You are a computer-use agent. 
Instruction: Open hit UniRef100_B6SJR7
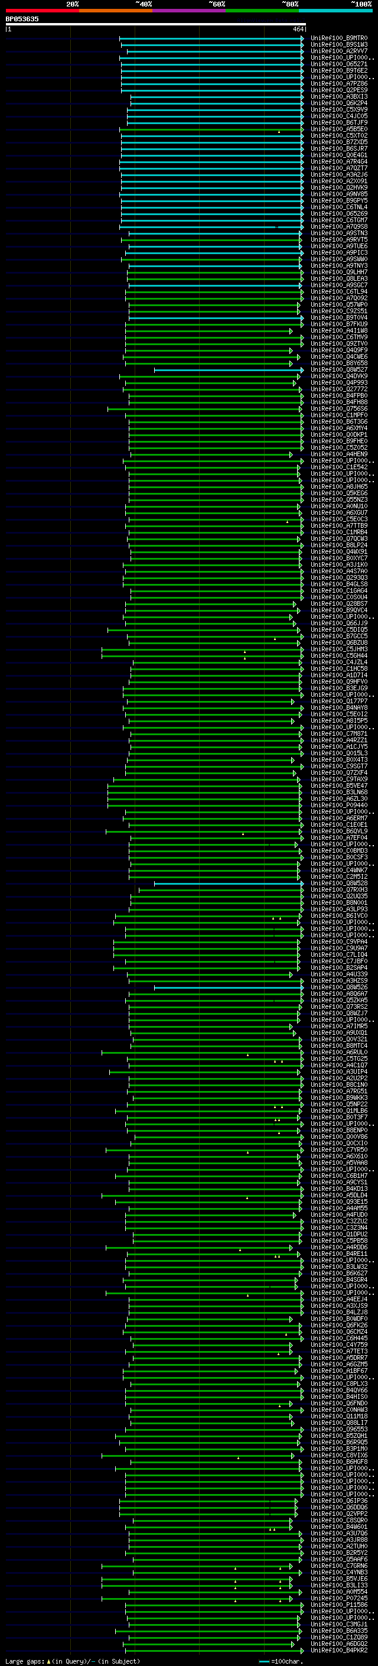pyautogui.click(x=338, y=149)
